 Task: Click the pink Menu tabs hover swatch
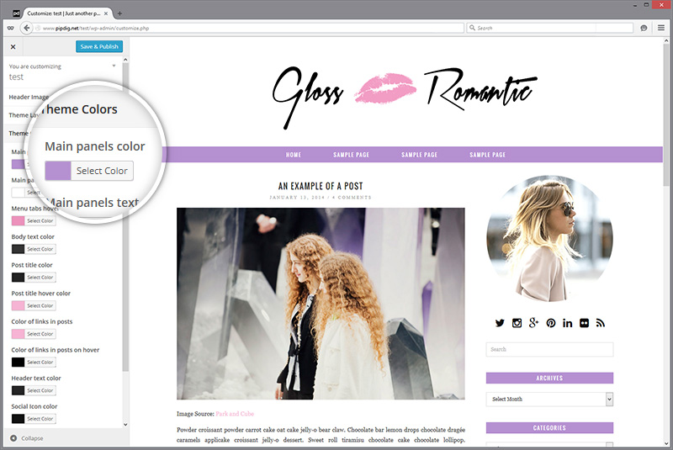(18, 221)
